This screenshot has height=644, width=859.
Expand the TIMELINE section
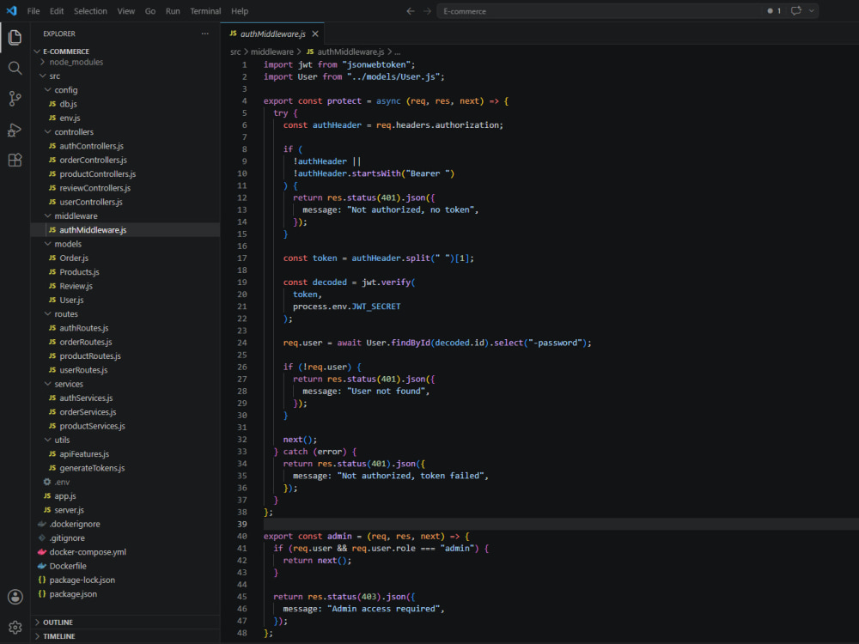58,636
